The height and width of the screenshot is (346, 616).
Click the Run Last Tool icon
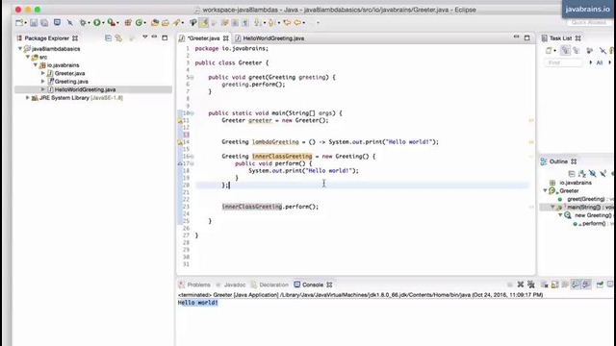point(112,23)
